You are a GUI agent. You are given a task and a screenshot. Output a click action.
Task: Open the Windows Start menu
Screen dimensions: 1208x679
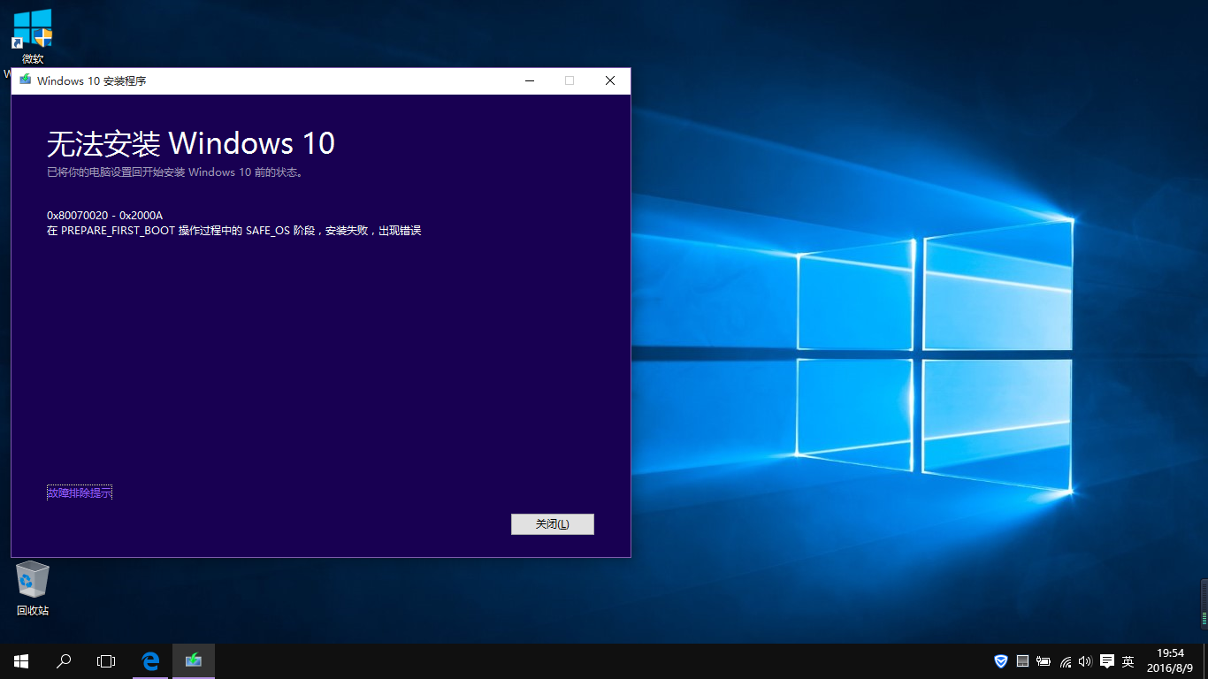coord(21,660)
